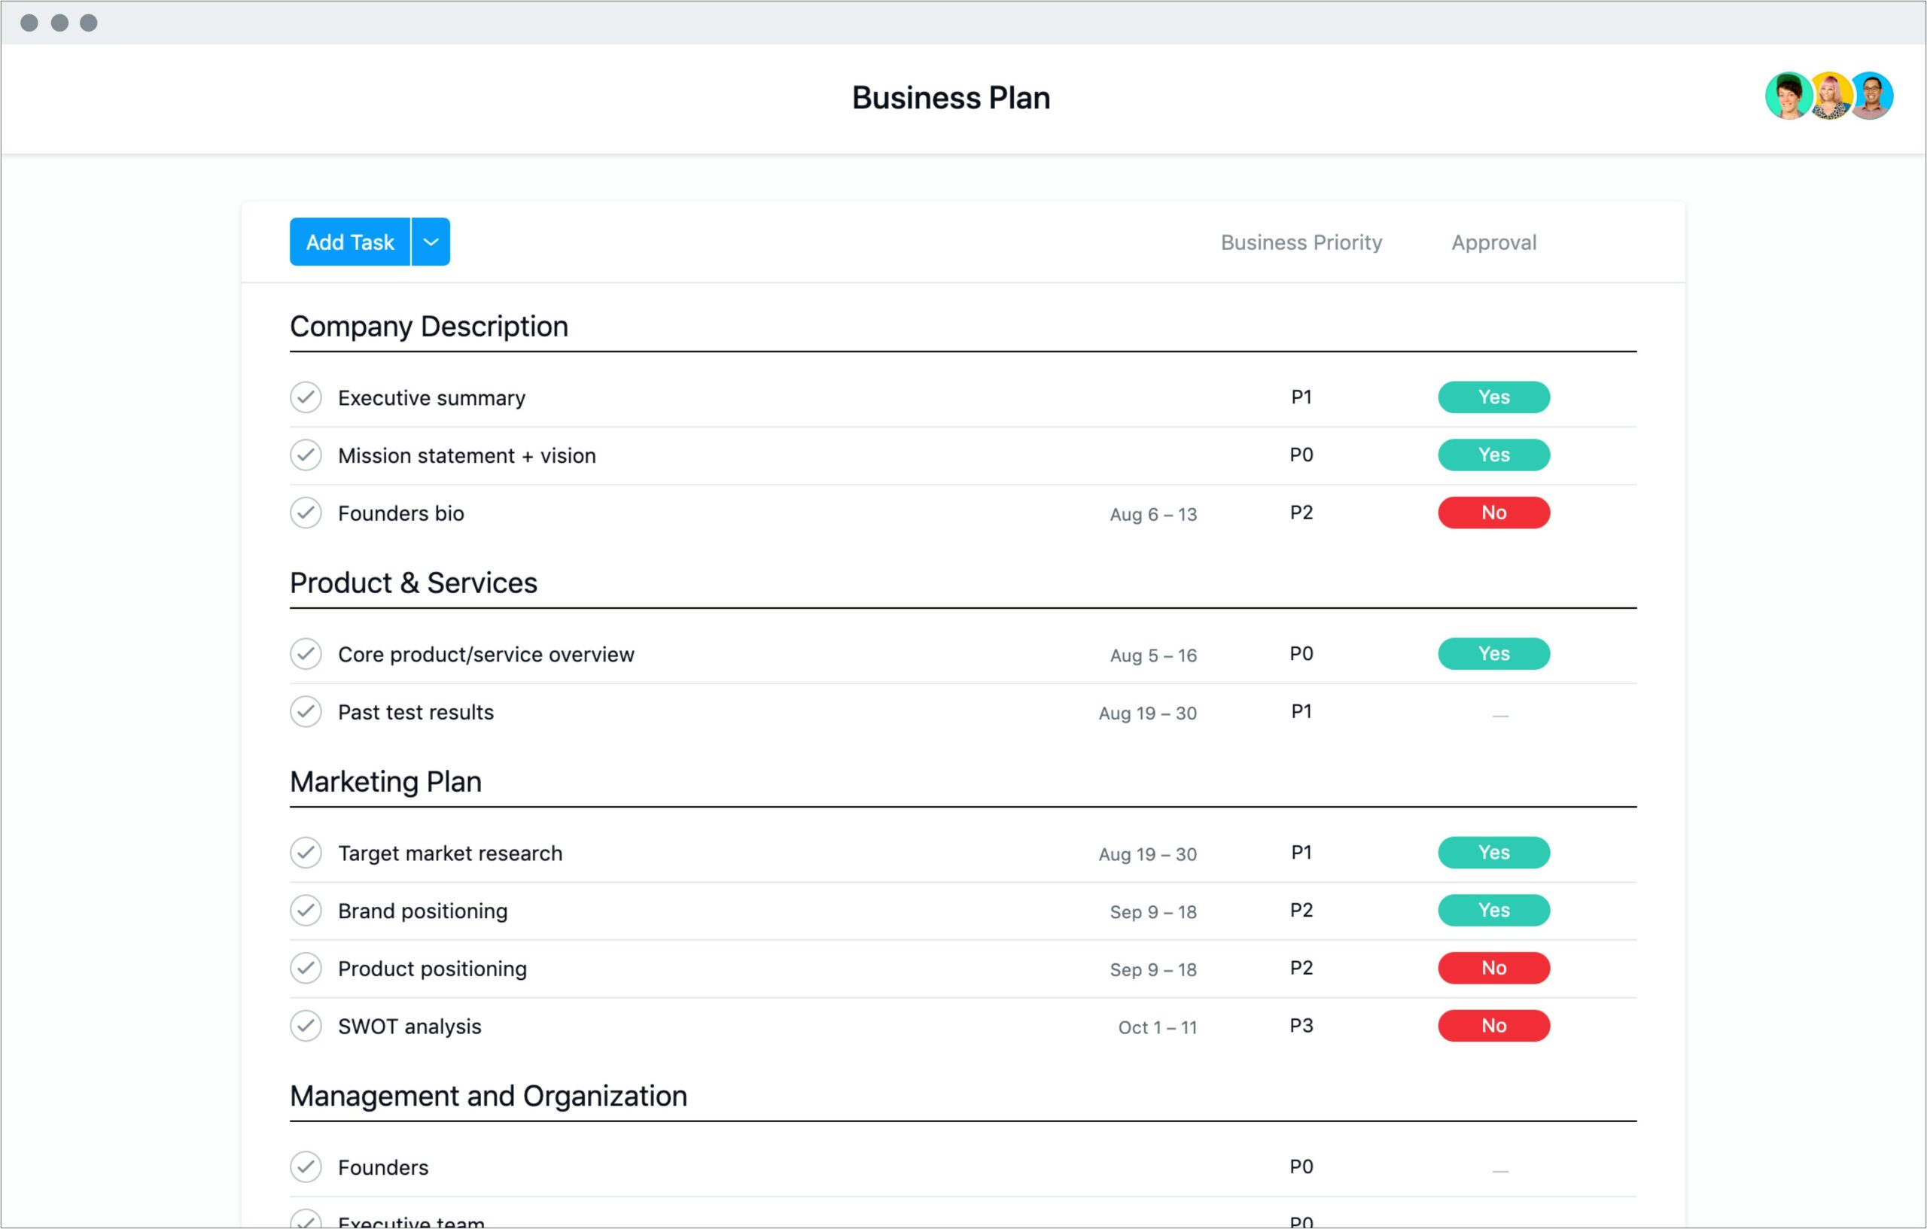1927x1229 pixels.
Task: Complete Core product/service overview task
Action: 306,654
